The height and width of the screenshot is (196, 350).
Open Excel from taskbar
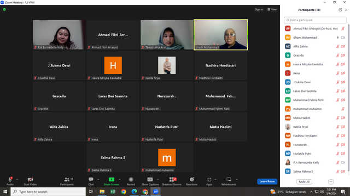(x=113, y=192)
